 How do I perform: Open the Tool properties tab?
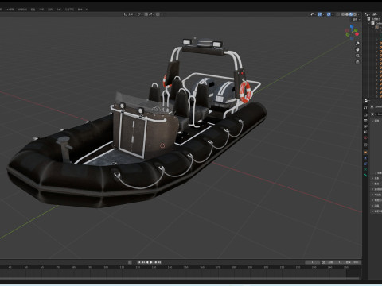[366, 107]
